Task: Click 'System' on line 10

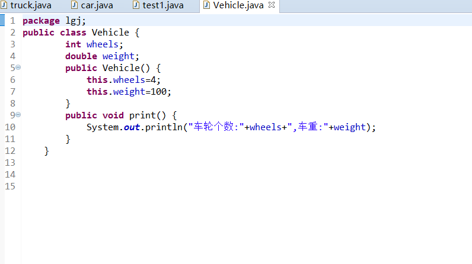Action: pyautogui.click(x=103, y=127)
